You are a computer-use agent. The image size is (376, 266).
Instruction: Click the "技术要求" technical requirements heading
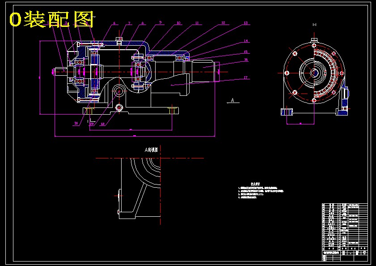(255, 184)
